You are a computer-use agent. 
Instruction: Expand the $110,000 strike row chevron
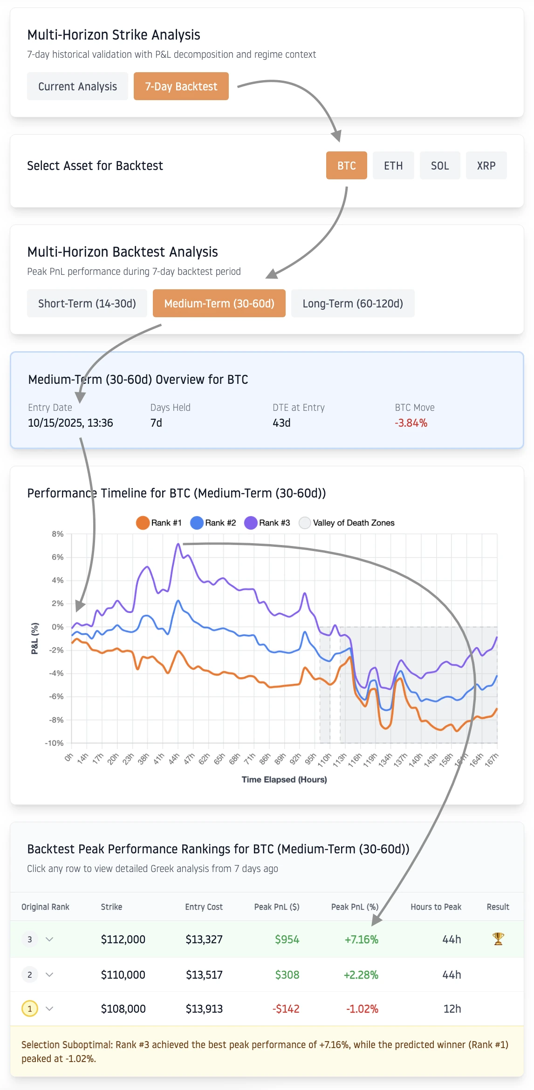click(x=50, y=974)
